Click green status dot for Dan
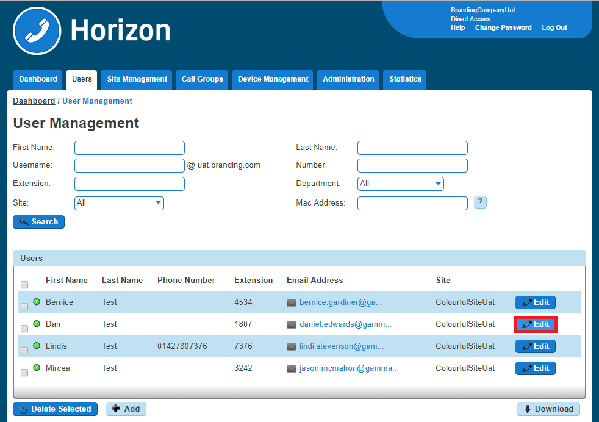Image resolution: width=599 pixels, height=422 pixels. pos(37,324)
